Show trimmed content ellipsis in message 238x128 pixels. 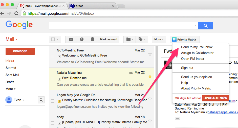point(178,118)
